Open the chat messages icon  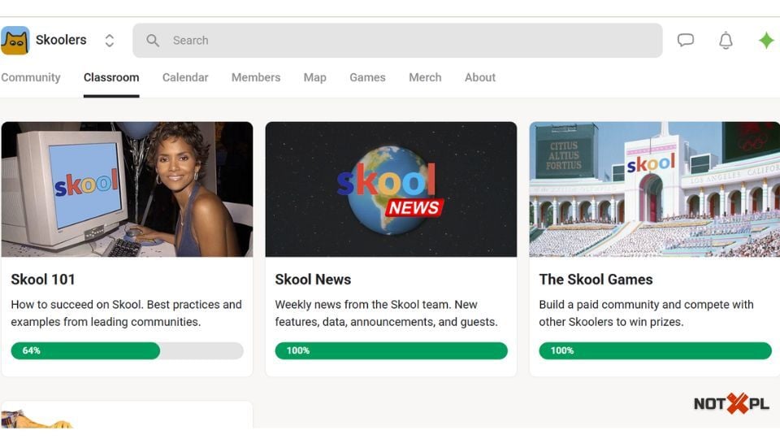[686, 40]
